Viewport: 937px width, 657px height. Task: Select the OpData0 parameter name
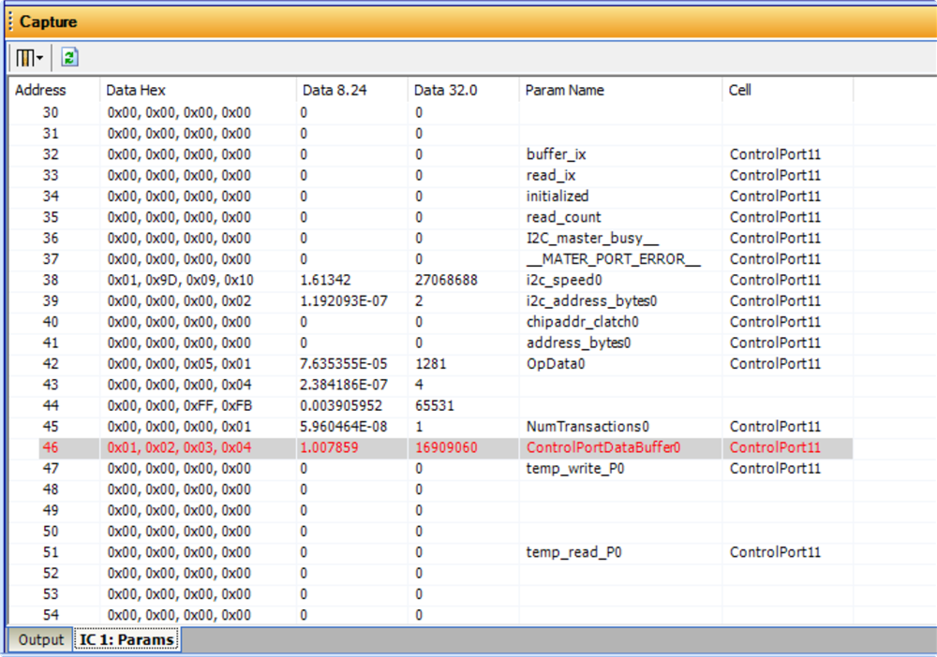(555, 363)
